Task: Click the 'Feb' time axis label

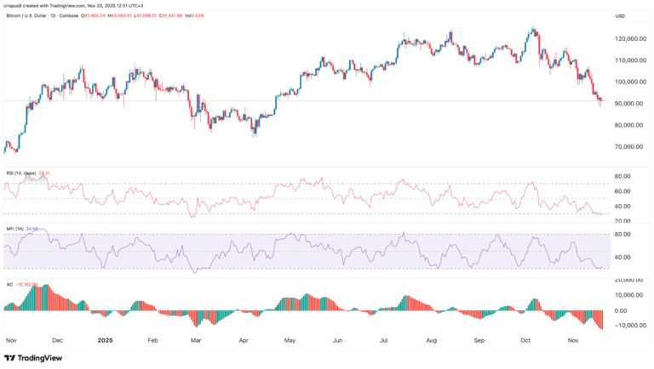Action: click(152, 340)
